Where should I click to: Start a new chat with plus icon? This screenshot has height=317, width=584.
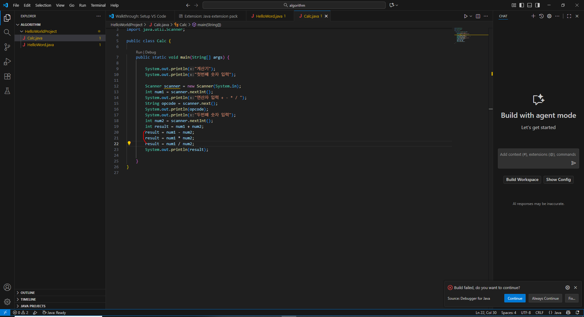(533, 16)
